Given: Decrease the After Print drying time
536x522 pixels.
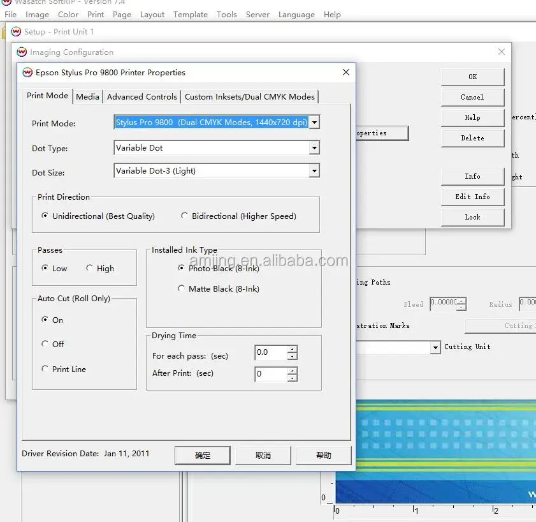Looking at the screenshot, I should [x=292, y=378].
